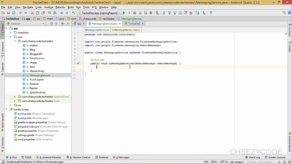Screen dimensions: 292x164
Task: Open the File menu
Action: [3, 7]
